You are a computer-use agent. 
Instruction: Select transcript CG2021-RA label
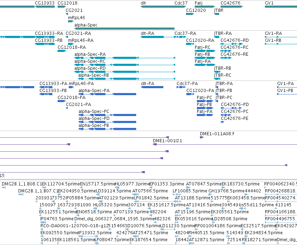[x=79, y=33]
